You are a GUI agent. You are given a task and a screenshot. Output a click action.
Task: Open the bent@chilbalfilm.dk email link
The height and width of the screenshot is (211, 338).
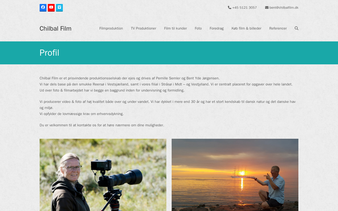[284, 8]
